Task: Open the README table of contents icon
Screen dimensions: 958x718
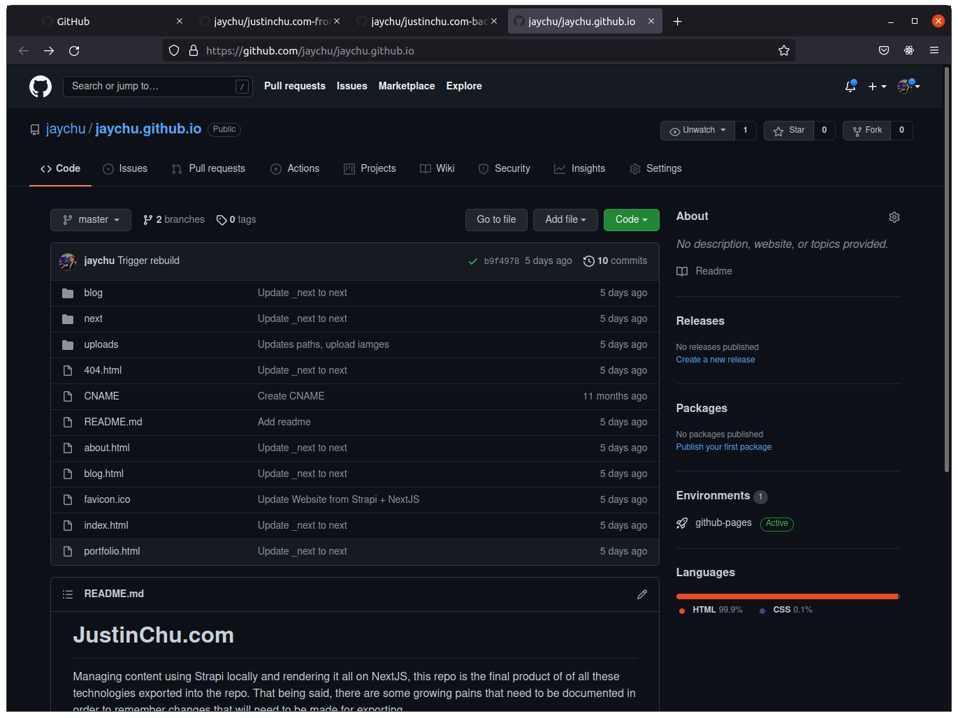Action: (68, 594)
